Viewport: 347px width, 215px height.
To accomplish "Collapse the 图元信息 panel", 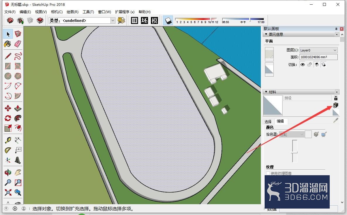I will (266, 34).
